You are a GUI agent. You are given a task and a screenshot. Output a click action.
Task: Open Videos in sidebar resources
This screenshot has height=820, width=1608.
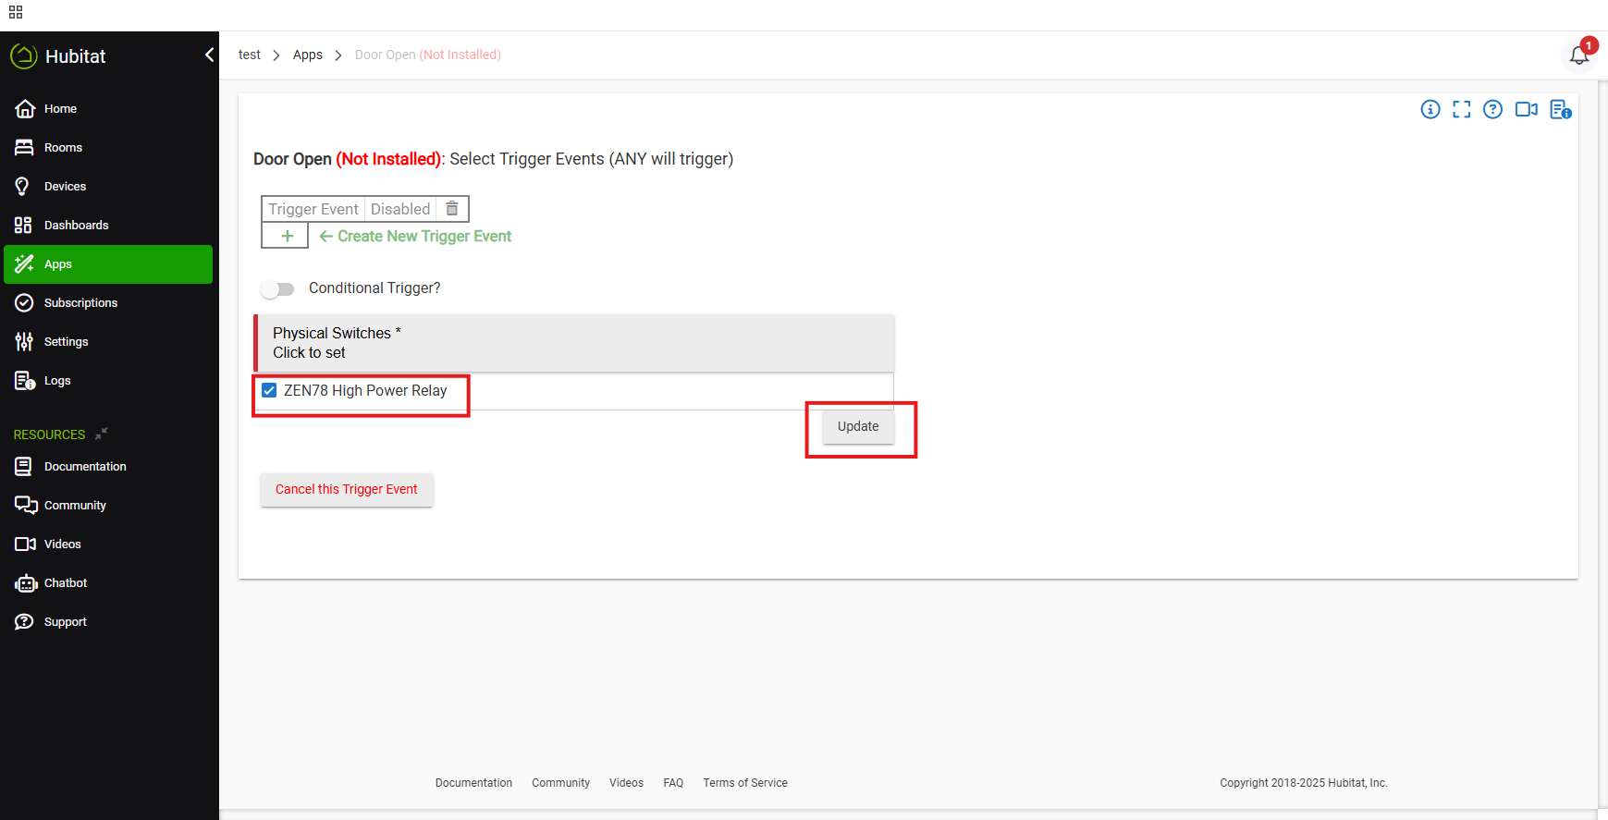click(x=108, y=545)
